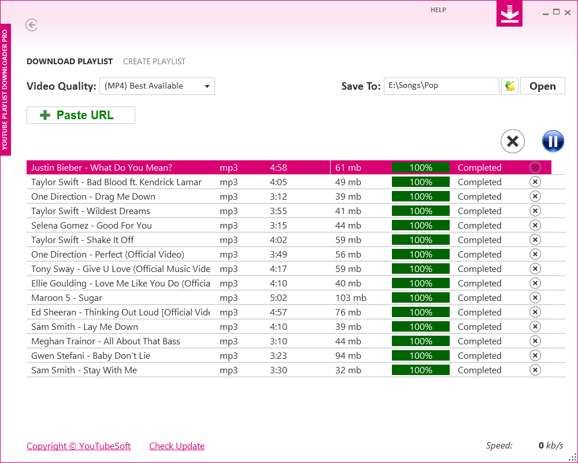Viewport: 578px width, 463px height.
Task: Remove Maroon 5 - Sugar row
Action: [x=535, y=297]
